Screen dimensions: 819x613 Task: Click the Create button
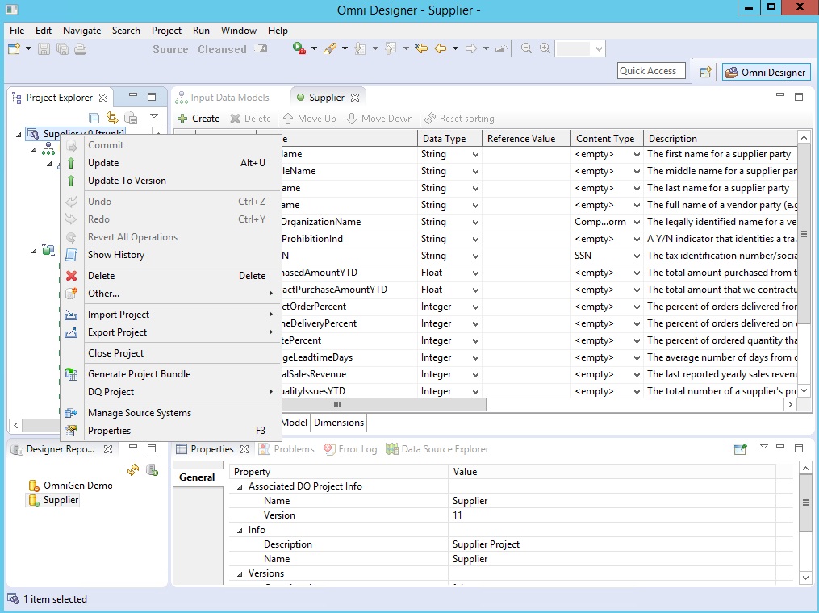[x=198, y=119]
